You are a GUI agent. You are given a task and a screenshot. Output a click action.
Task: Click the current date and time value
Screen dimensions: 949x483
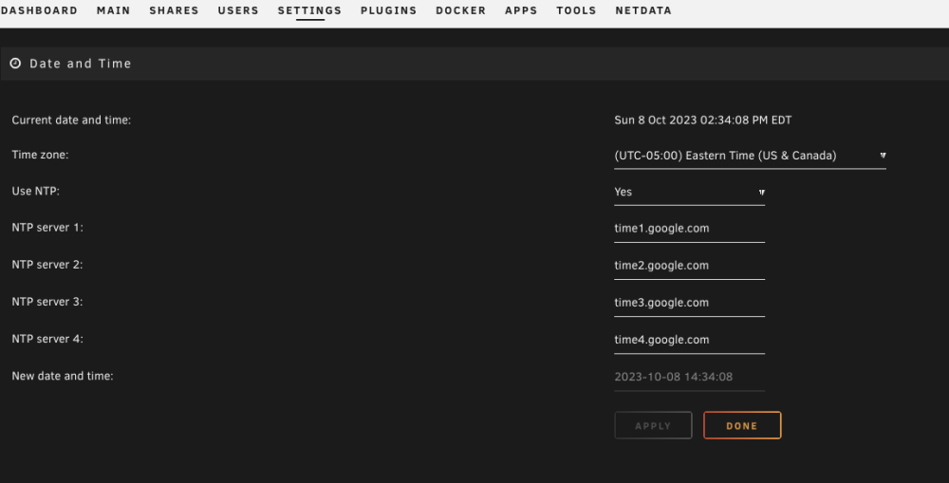(x=702, y=120)
